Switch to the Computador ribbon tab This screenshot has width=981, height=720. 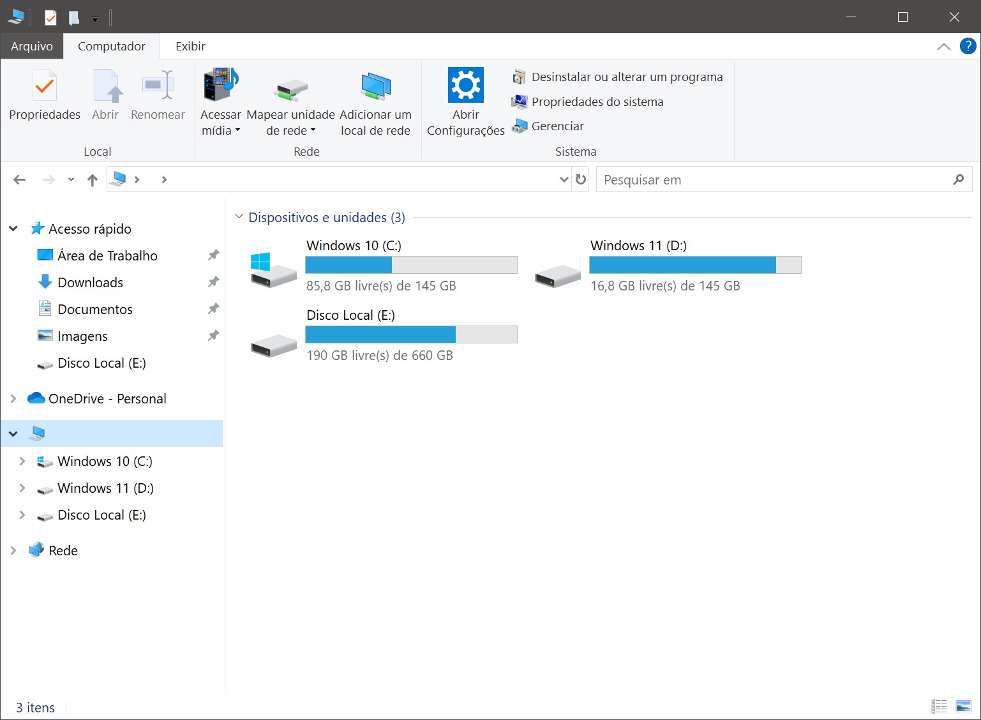111,46
